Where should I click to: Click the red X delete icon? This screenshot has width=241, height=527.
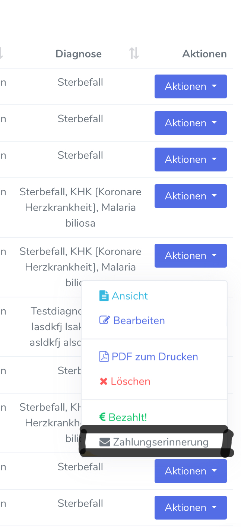tap(104, 381)
